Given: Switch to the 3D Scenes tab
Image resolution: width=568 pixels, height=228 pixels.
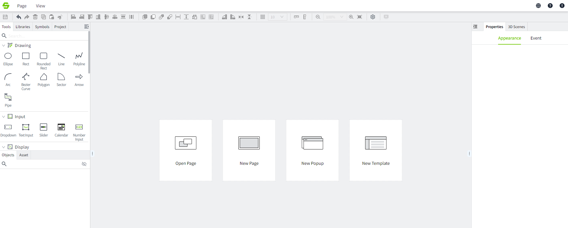Looking at the screenshot, I should tap(516, 27).
